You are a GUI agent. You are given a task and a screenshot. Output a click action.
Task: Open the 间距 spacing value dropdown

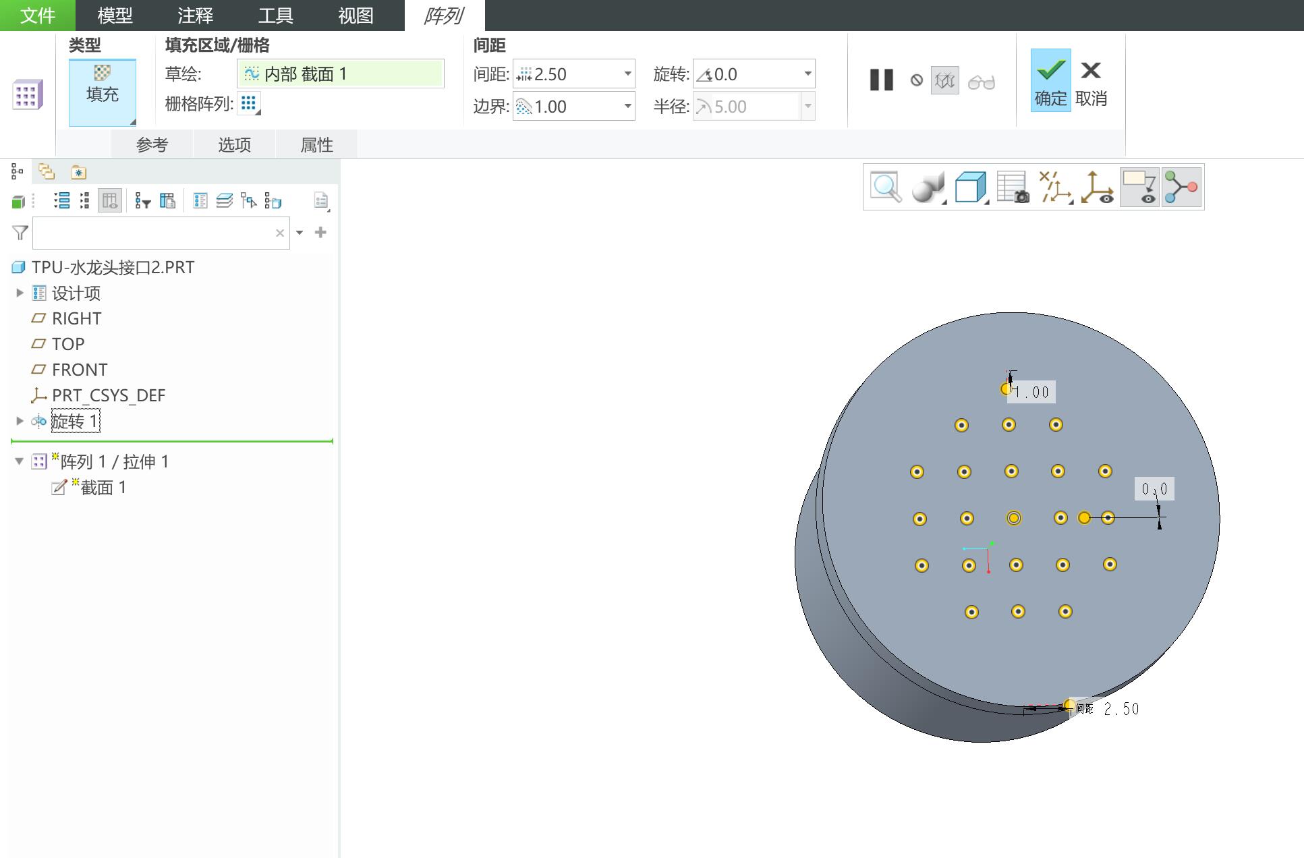tap(627, 74)
